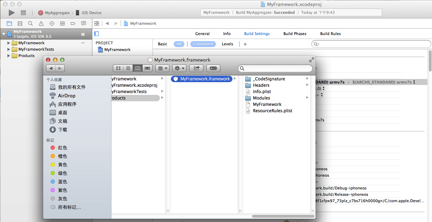
Task: Select MyAggregate scheme in toolbar
Action: pyautogui.click(x=54, y=13)
